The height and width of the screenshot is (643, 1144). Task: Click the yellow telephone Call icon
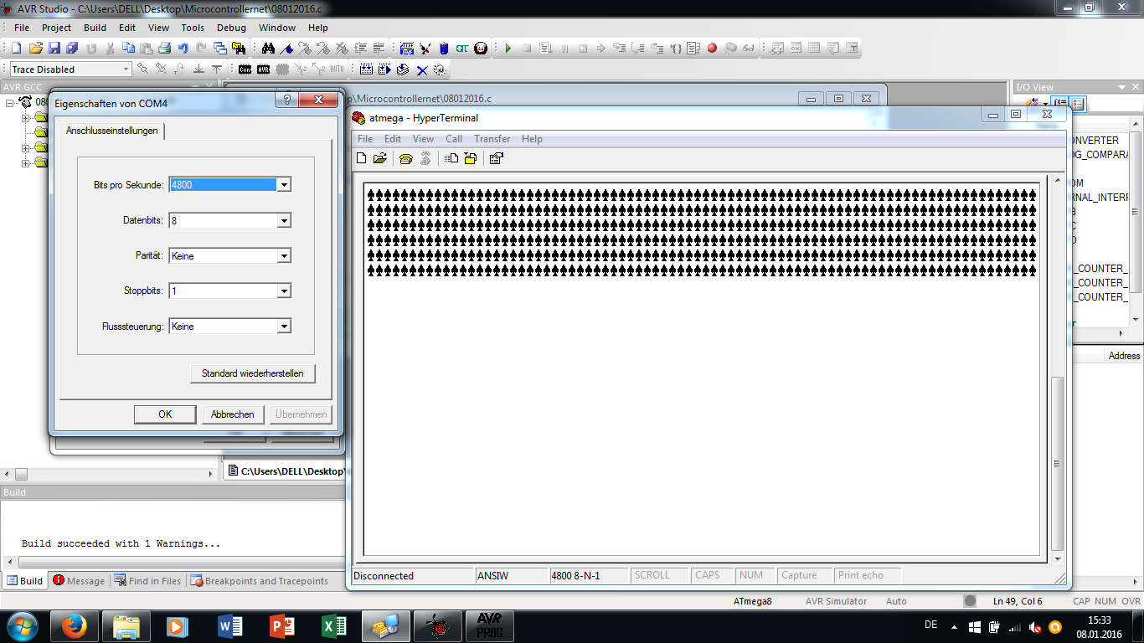pyautogui.click(x=406, y=158)
